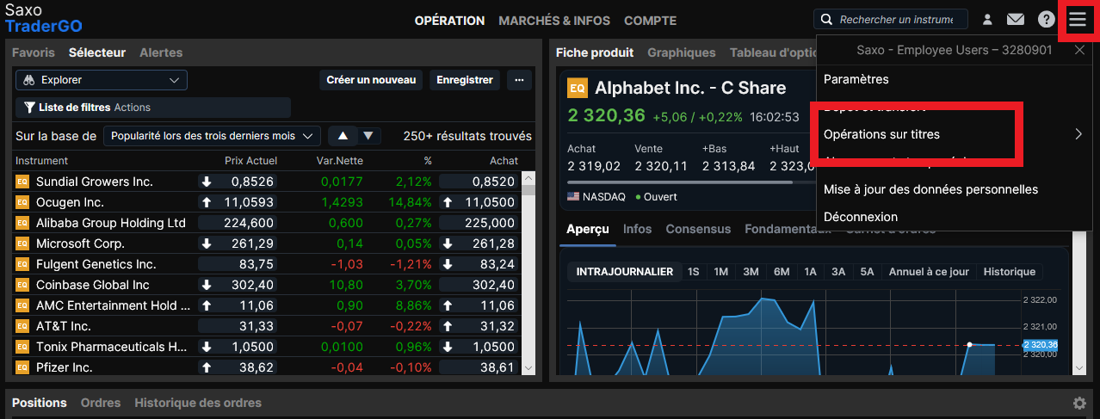
Task: Switch to the OPÉRATION main tab
Action: pos(449,21)
